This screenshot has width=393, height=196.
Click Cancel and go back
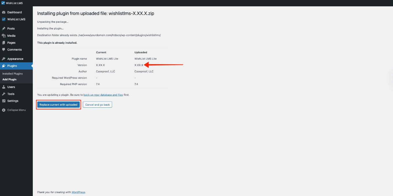click(97, 104)
